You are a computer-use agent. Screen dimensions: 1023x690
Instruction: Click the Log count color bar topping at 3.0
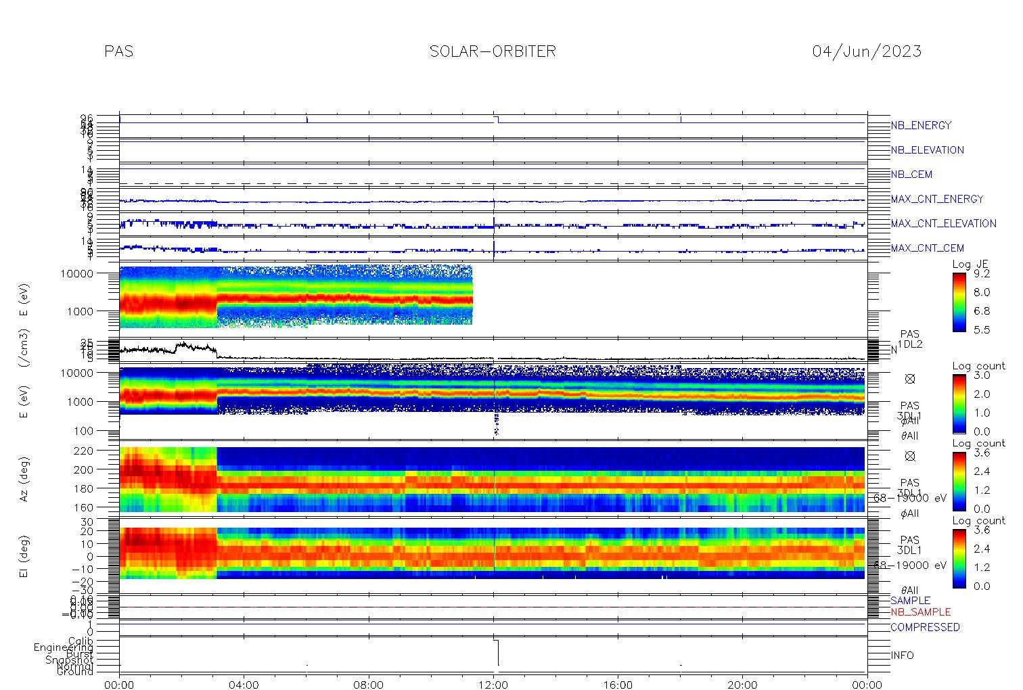tap(959, 403)
